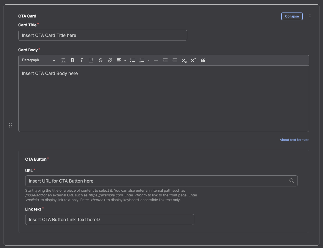This screenshot has height=248, width=323.
Task: Click inside the Card Body editor area
Action: point(163,99)
